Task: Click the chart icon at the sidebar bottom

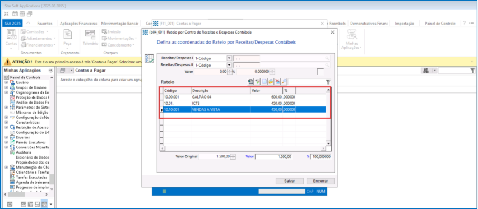Action: (24, 204)
